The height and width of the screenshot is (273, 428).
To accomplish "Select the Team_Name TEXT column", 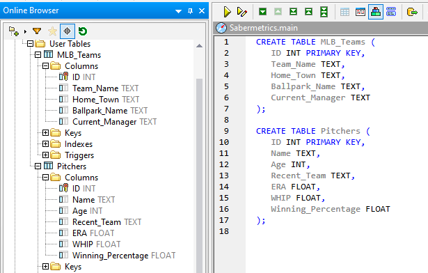I will click(105, 88).
